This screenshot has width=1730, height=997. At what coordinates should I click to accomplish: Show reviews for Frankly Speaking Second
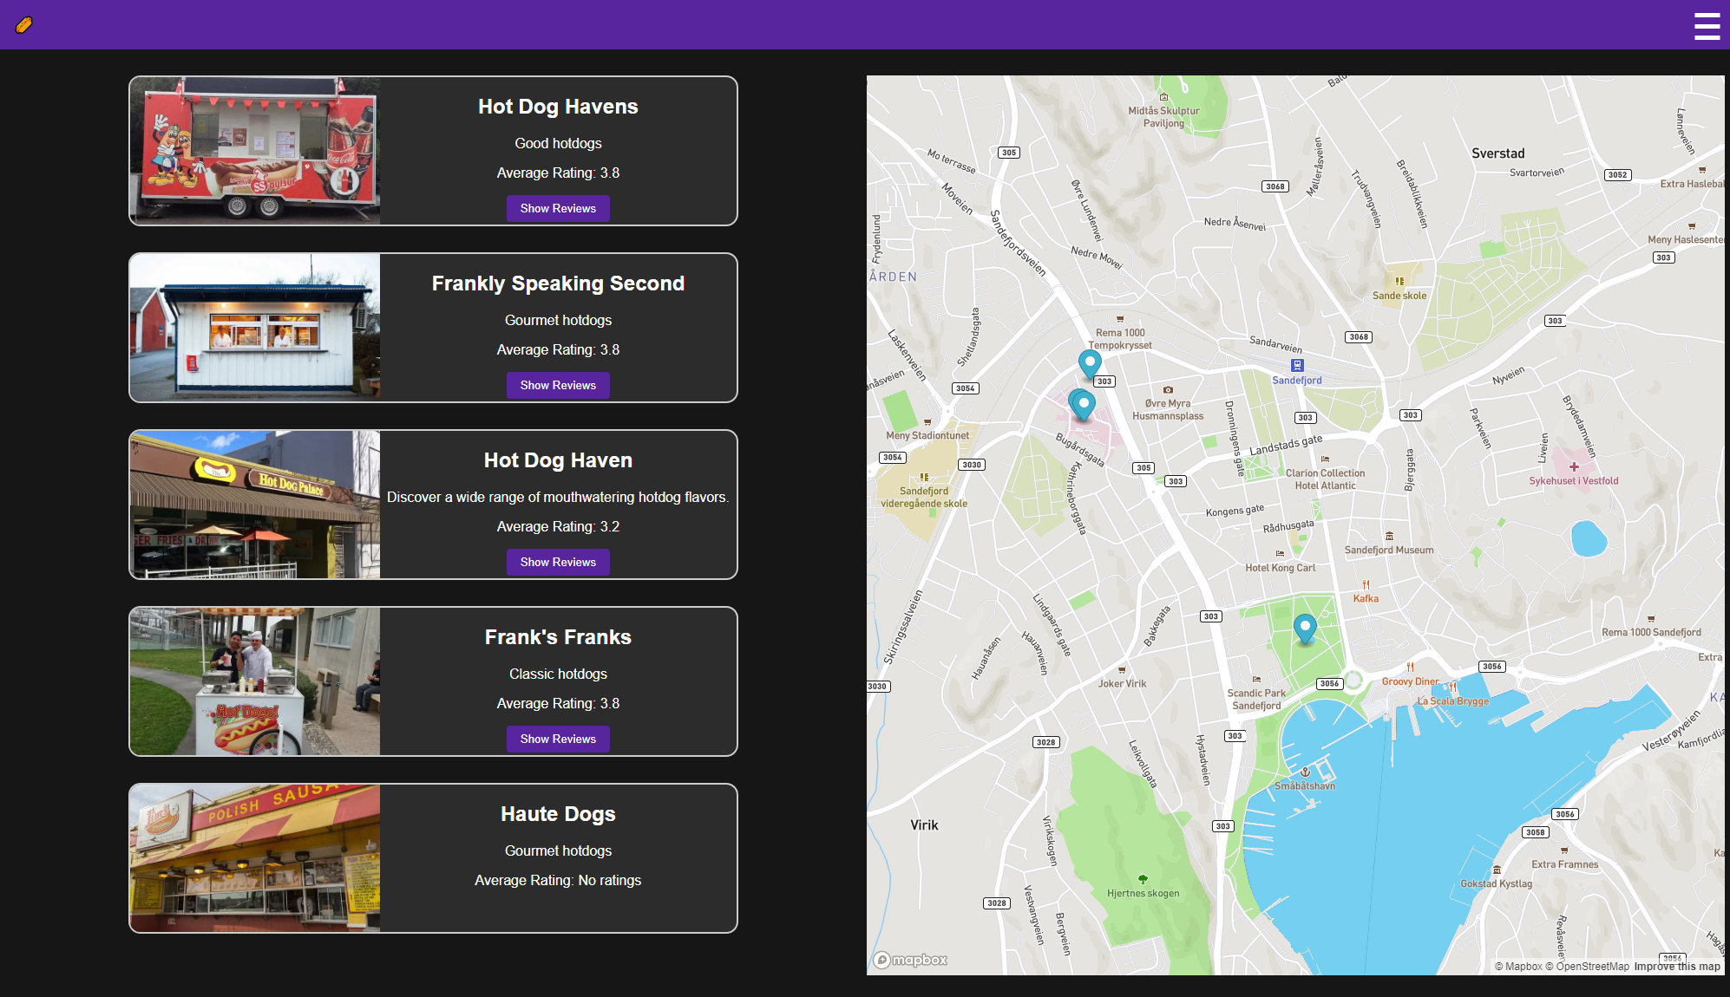tap(558, 385)
